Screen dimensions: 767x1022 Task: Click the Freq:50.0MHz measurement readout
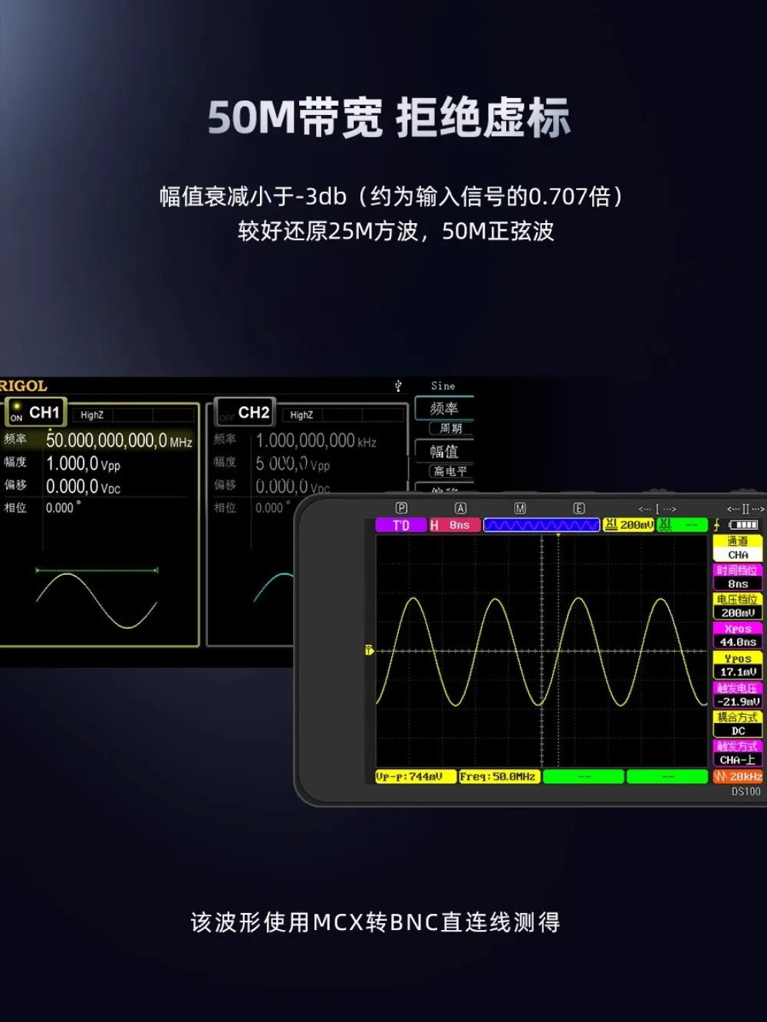coord(499,777)
